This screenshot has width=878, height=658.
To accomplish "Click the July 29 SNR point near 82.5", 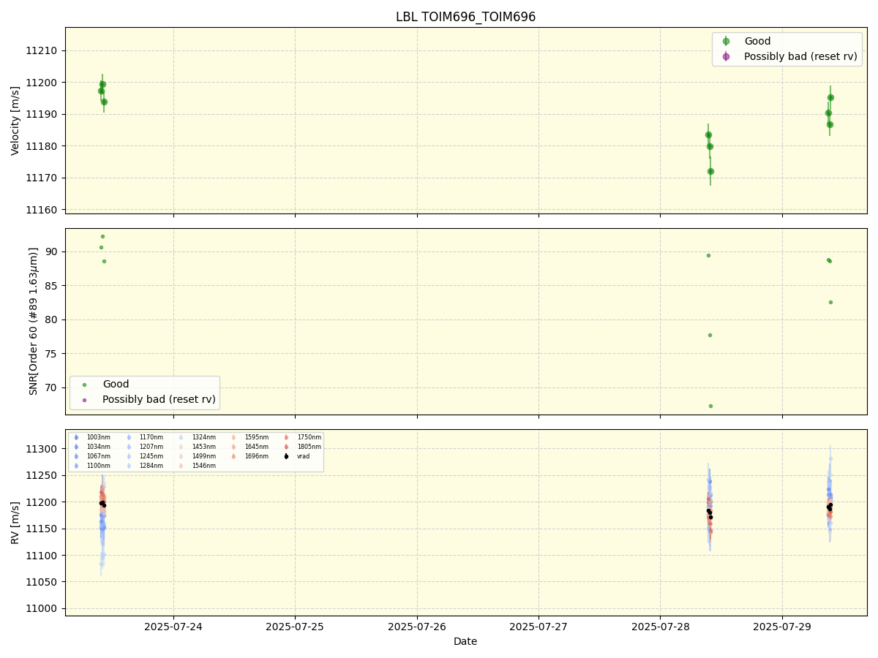I will [x=830, y=302].
